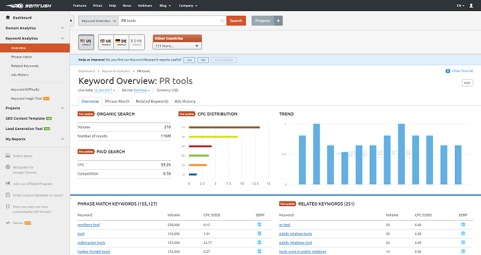481x255 pixels.
Task: Click the order custom database icon
Action: (8, 195)
